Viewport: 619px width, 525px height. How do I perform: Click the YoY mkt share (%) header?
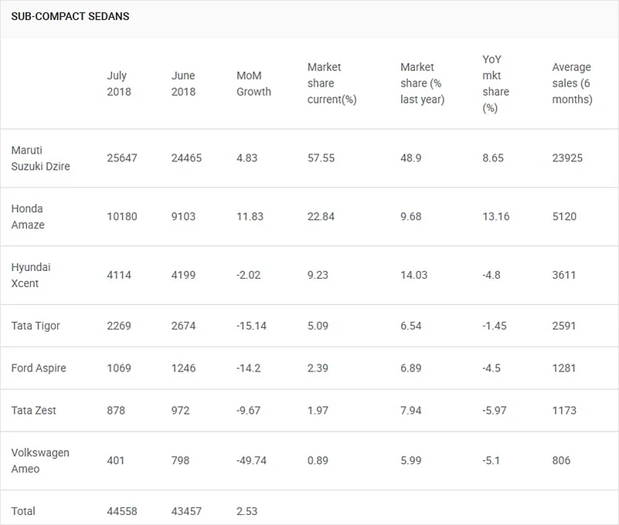495,83
